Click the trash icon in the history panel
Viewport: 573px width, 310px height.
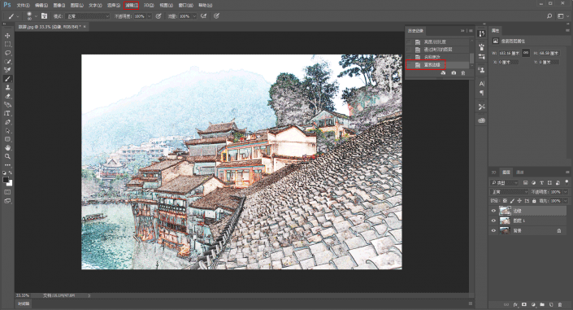coord(463,73)
